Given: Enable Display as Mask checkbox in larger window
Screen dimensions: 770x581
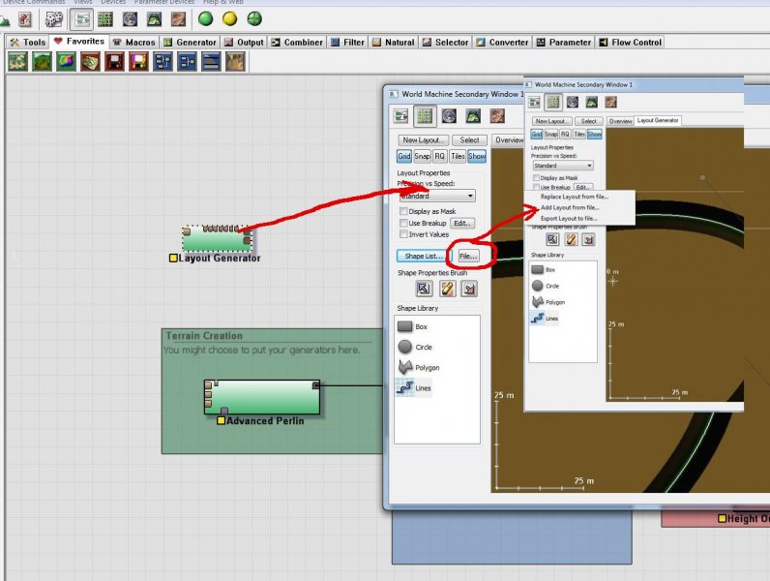Looking at the screenshot, I should pos(403,211).
